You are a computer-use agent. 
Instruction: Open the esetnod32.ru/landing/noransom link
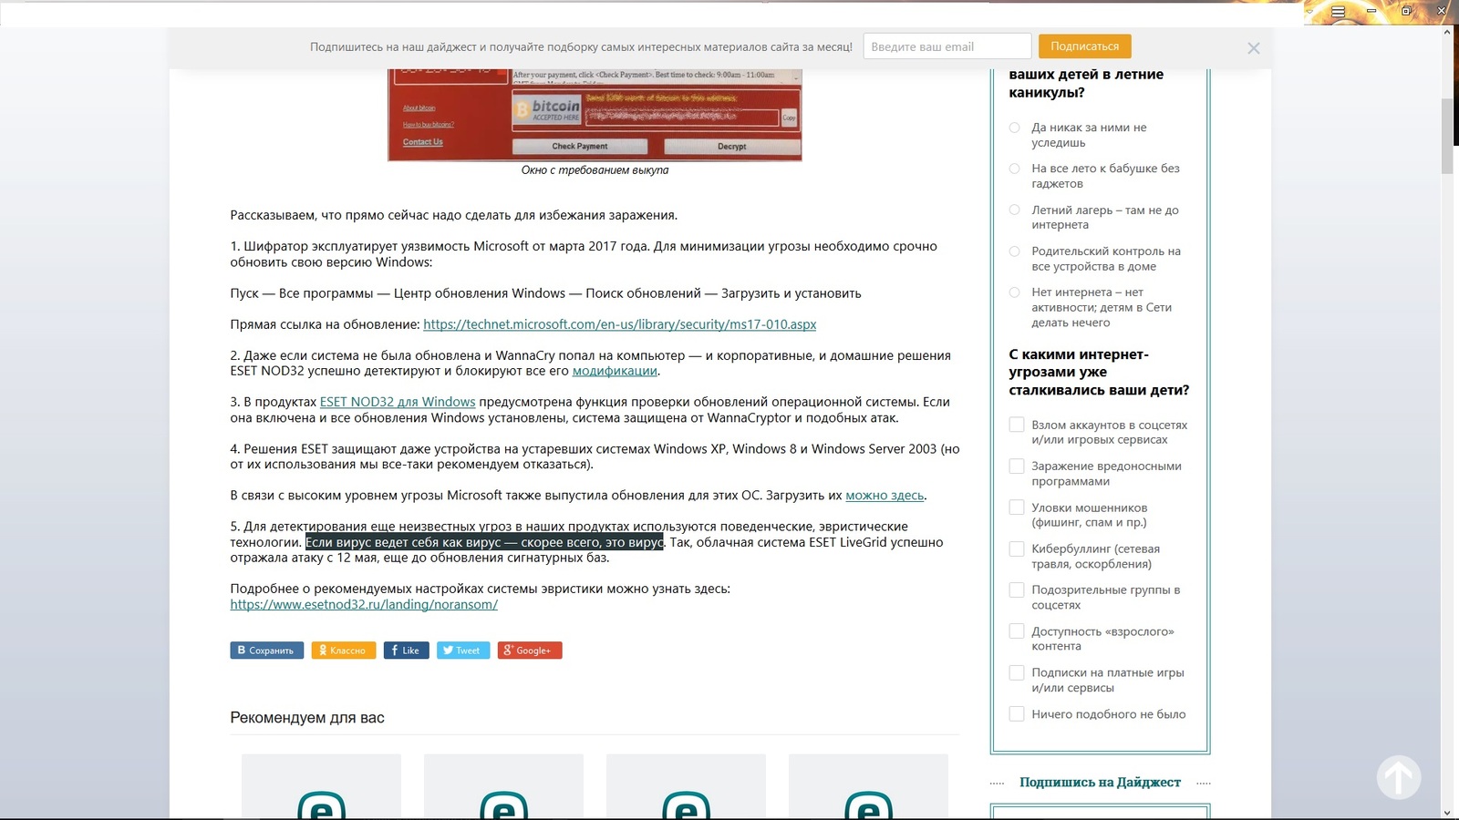click(364, 604)
